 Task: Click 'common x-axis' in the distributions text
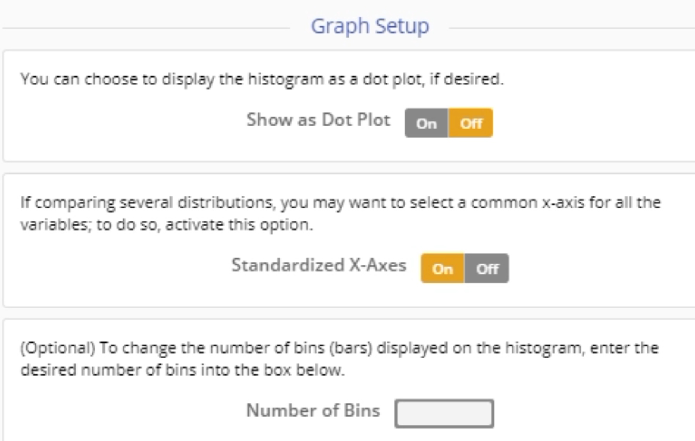tap(527, 203)
